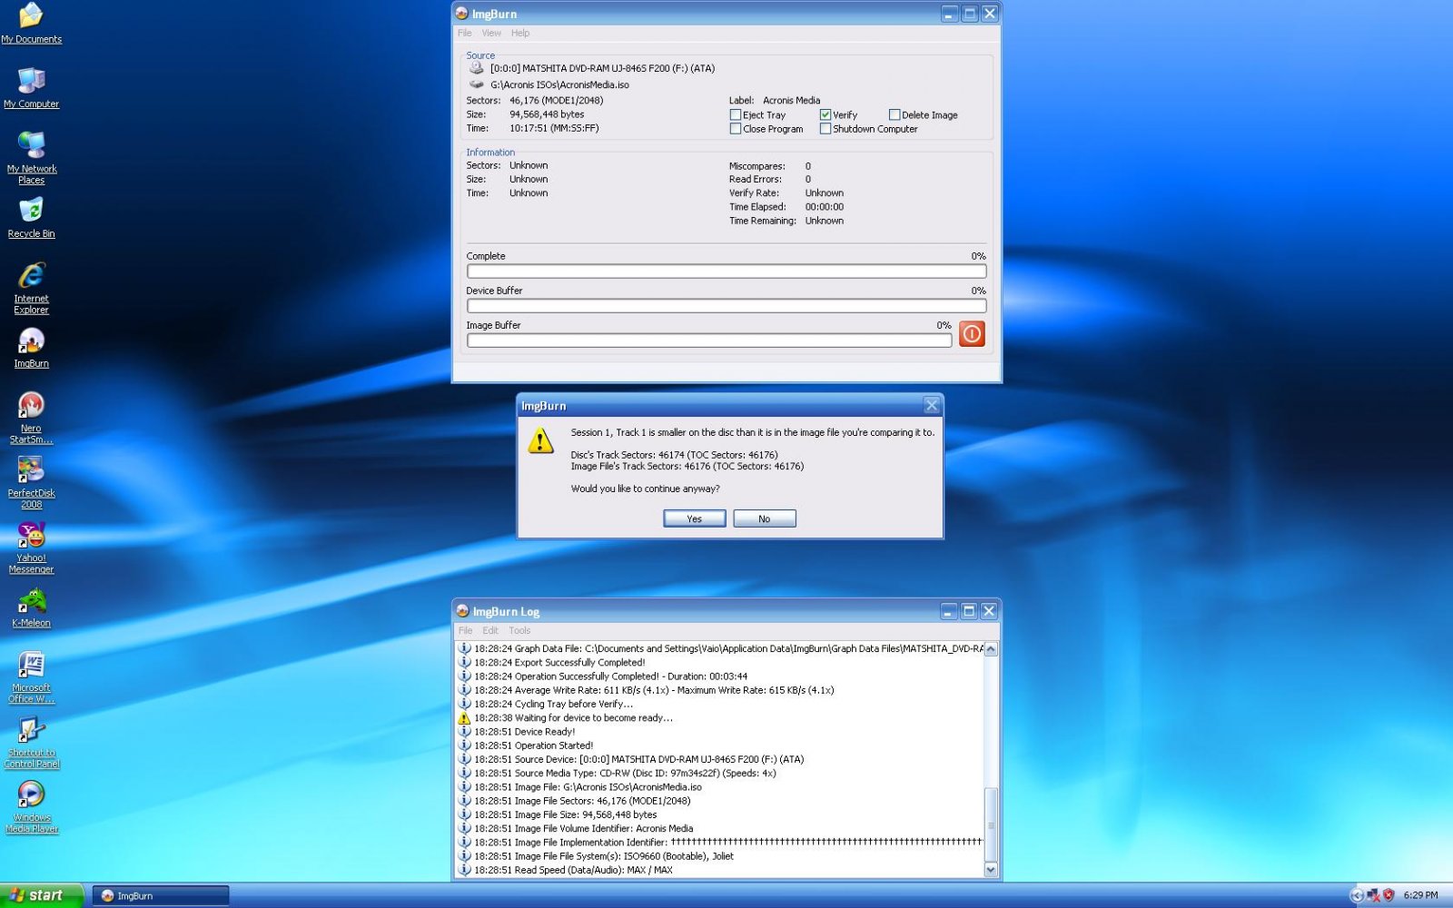Launch ImgBurn desktop shortcut
1453x908 pixels.
(x=31, y=348)
